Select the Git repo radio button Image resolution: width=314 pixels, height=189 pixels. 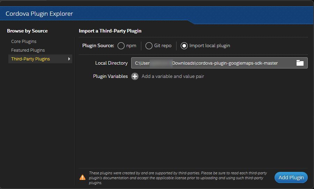click(149, 46)
